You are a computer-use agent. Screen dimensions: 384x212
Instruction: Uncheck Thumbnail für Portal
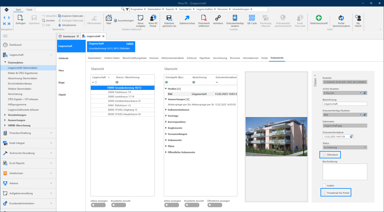click(324, 193)
